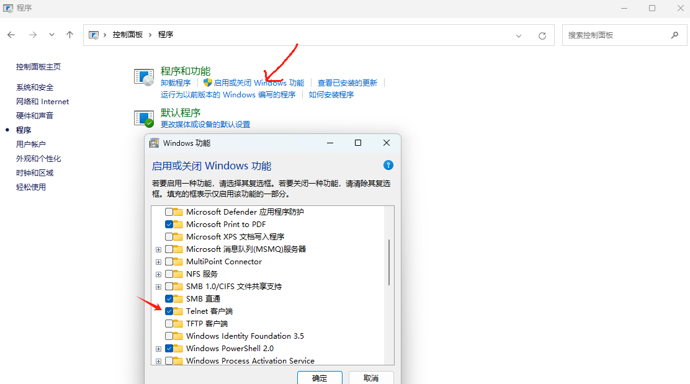Focus the 搜索控制面板 search box
This screenshot has width=690, height=384.
(624, 35)
